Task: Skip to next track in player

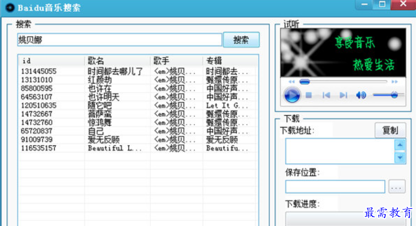Action: [x=343, y=95]
